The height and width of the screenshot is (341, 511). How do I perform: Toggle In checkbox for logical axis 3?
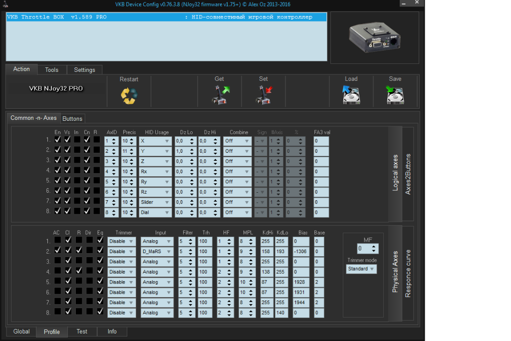coord(77,160)
